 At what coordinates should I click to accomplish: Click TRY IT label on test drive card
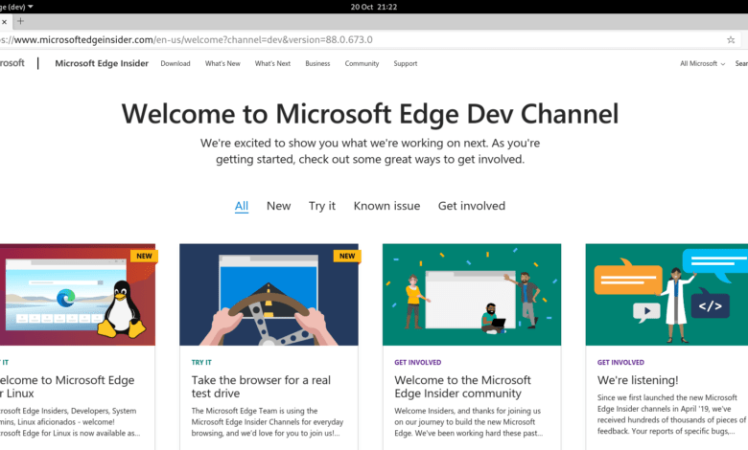click(x=201, y=362)
